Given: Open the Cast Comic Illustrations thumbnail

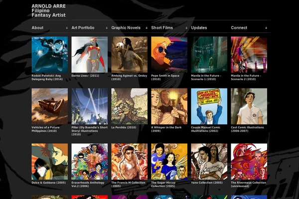Looking at the screenshot, I should click(x=249, y=106).
